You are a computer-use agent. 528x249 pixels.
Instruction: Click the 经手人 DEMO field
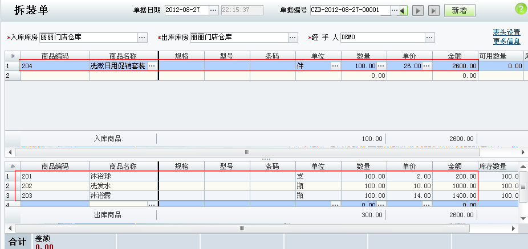click(x=383, y=38)
